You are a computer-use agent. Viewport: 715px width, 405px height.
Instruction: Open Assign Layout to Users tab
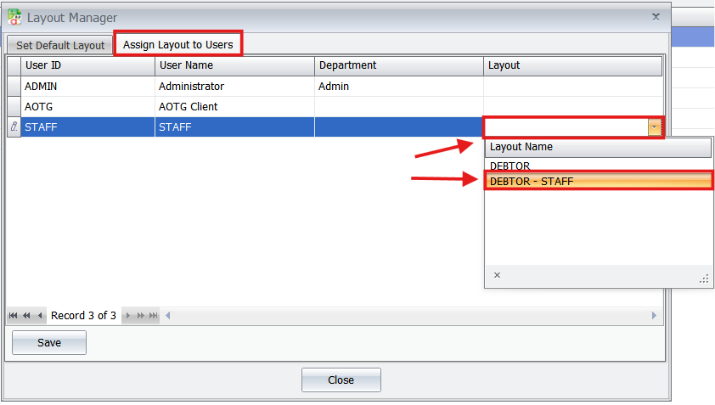pyautogui.click(x=177, y=44)
